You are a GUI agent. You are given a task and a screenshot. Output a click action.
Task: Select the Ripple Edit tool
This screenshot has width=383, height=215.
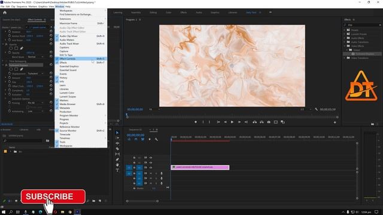coord(117,143)
